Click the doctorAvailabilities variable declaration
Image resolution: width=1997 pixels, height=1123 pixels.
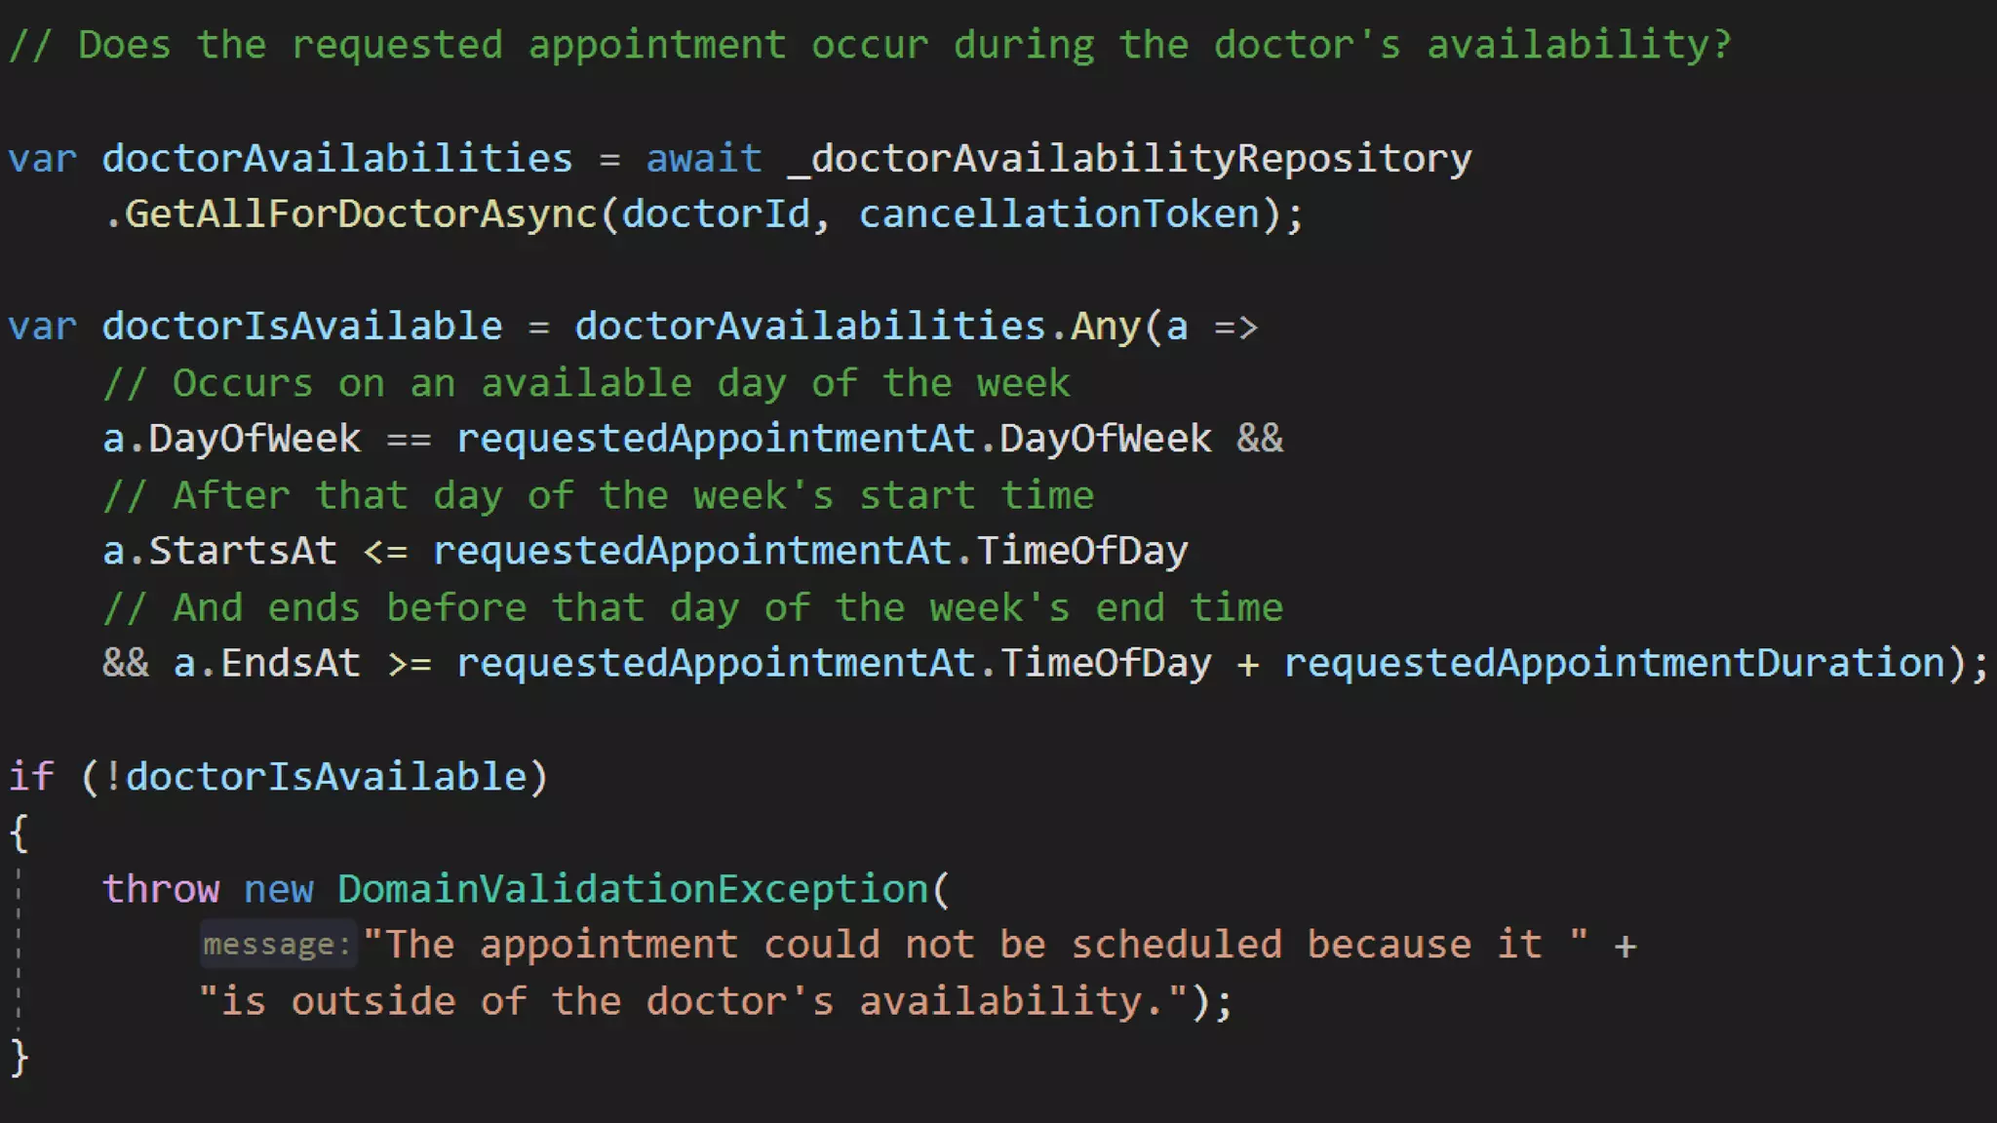tap(337, 158)
